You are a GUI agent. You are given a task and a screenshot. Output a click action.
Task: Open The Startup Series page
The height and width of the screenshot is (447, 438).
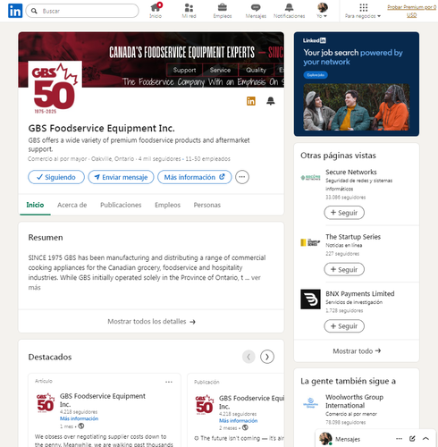pos(353,237)
